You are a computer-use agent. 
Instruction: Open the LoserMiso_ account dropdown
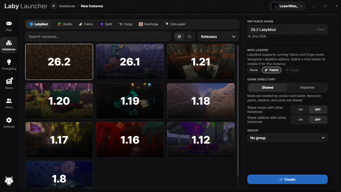click(x=287, y=6)
